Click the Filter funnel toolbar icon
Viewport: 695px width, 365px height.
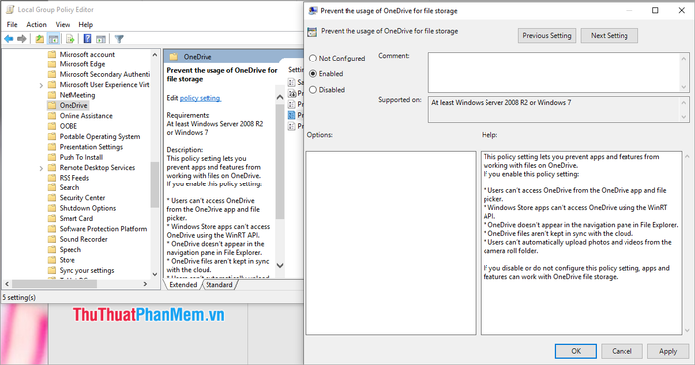click(x=119, y=39)
